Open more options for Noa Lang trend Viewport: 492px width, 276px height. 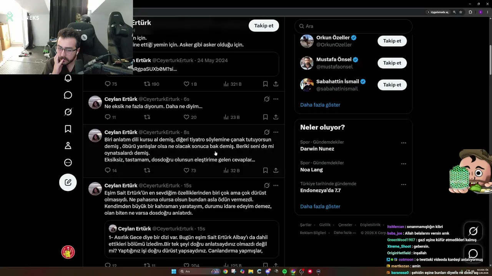[404, 164]
